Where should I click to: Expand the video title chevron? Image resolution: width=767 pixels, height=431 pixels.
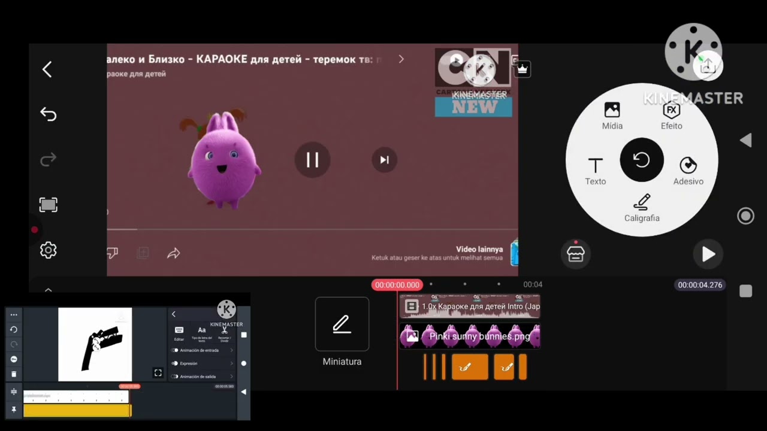pyautogui.click(x=401, y=59)
